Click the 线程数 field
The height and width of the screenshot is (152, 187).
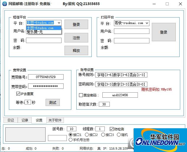click(100, 129)
